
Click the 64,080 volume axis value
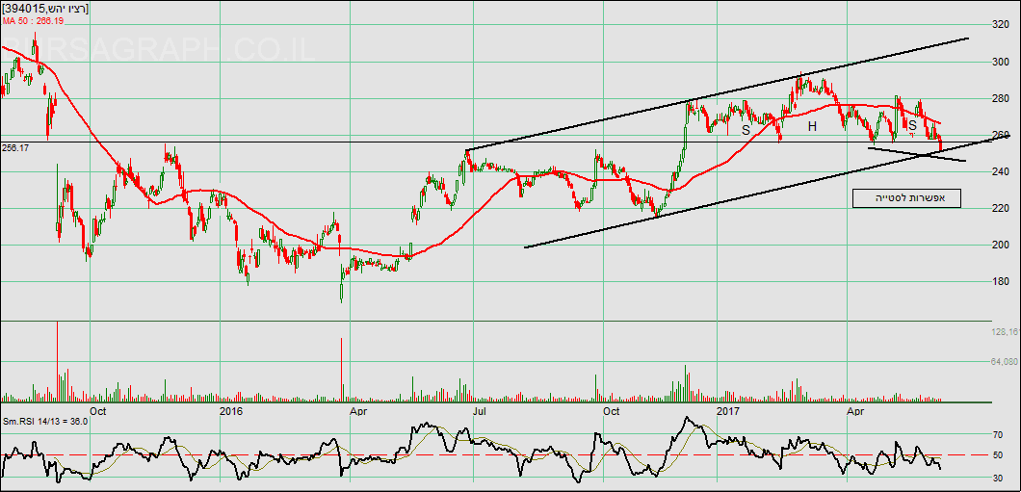[1005, 362]
